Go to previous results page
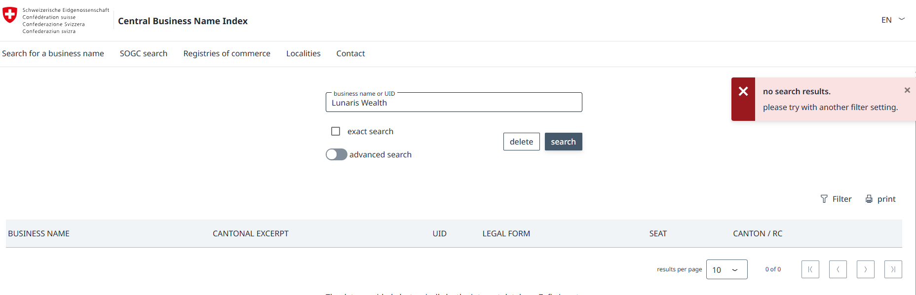Viewport: 916px width, 295px height. 838,269
